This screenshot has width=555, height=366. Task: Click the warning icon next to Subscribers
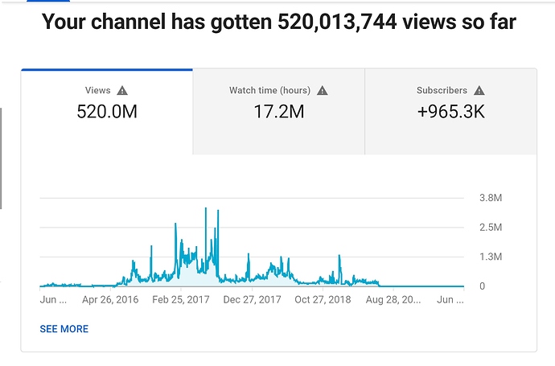tap(479, 91)
